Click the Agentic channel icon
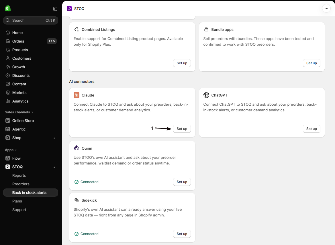 click(x=8, y=129)
